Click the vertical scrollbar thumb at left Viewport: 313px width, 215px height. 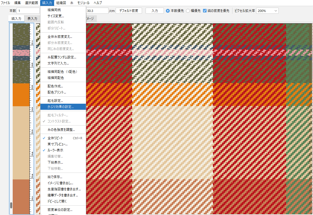(x=11, y=205)
